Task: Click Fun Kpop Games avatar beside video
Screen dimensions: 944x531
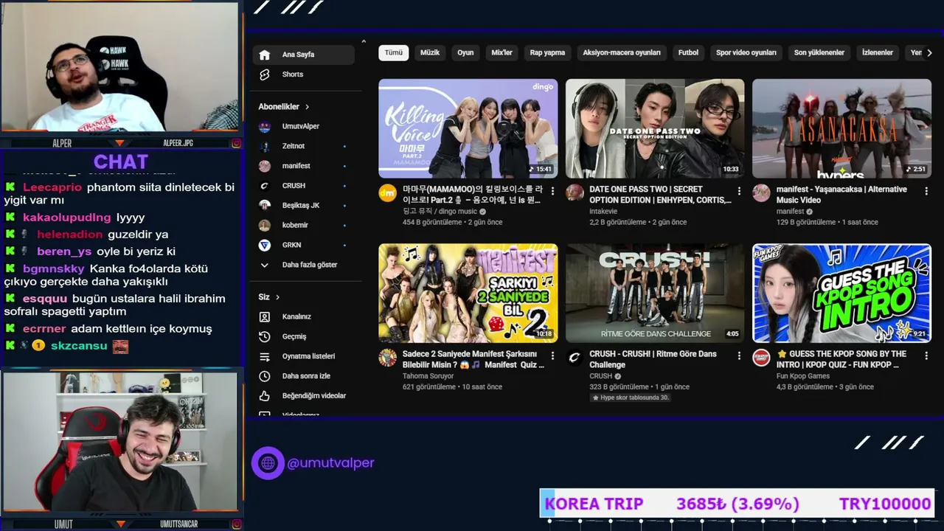Action: point(761,358)
